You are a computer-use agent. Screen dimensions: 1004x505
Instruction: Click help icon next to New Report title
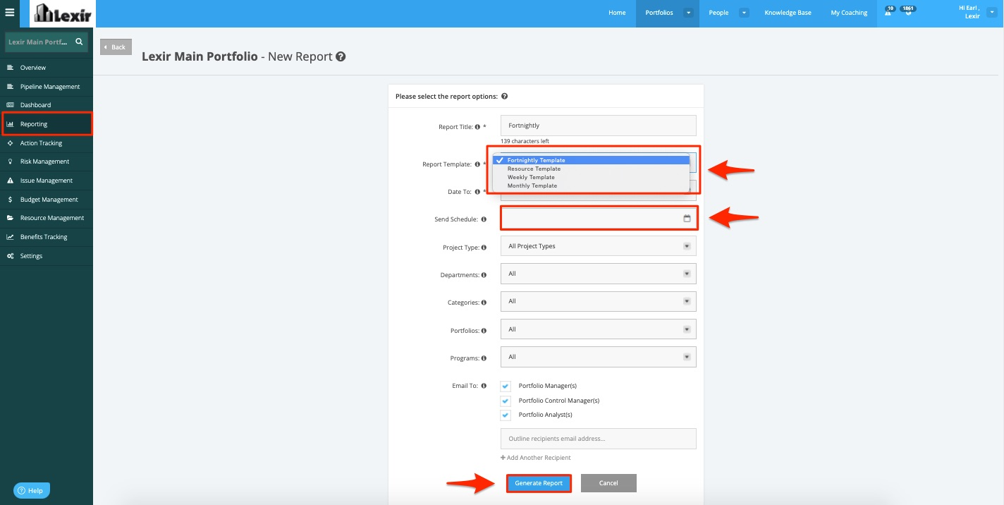pyautogui.click(x=341, y=56)
